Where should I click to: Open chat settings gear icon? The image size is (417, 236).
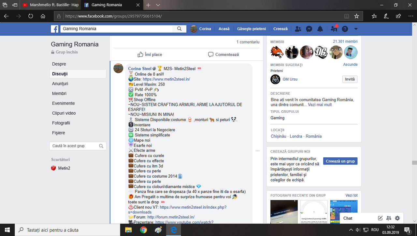(x=397, y=218)
